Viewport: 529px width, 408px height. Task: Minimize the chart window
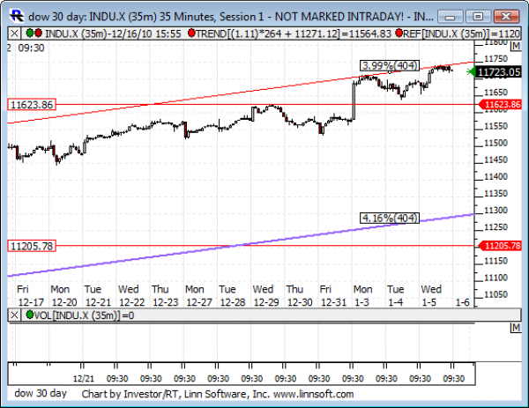450,17
